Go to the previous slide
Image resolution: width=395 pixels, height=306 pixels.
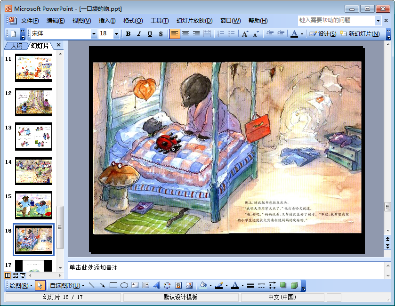point(387,239)
